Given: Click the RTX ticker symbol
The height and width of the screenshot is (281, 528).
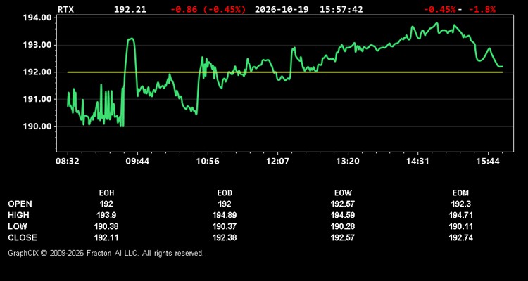Looking at the screenshot, I should (x=65, y=9).
